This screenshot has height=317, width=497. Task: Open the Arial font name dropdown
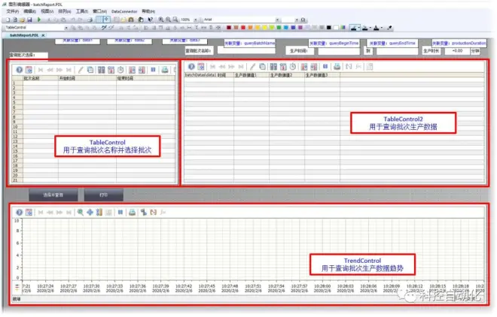click(x=278, y=20)
